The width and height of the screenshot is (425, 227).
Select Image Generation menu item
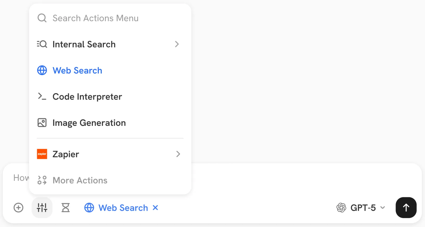click(x=110, y=123)
